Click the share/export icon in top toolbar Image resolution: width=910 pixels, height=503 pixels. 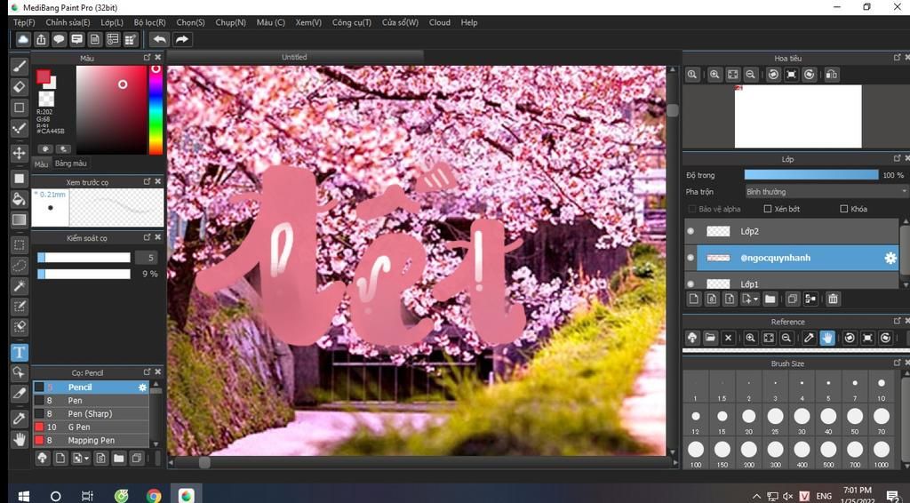(x=41, y=39)
